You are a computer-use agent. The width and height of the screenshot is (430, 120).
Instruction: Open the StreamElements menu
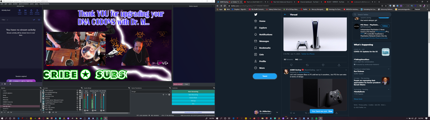click(x=44, y=4)
